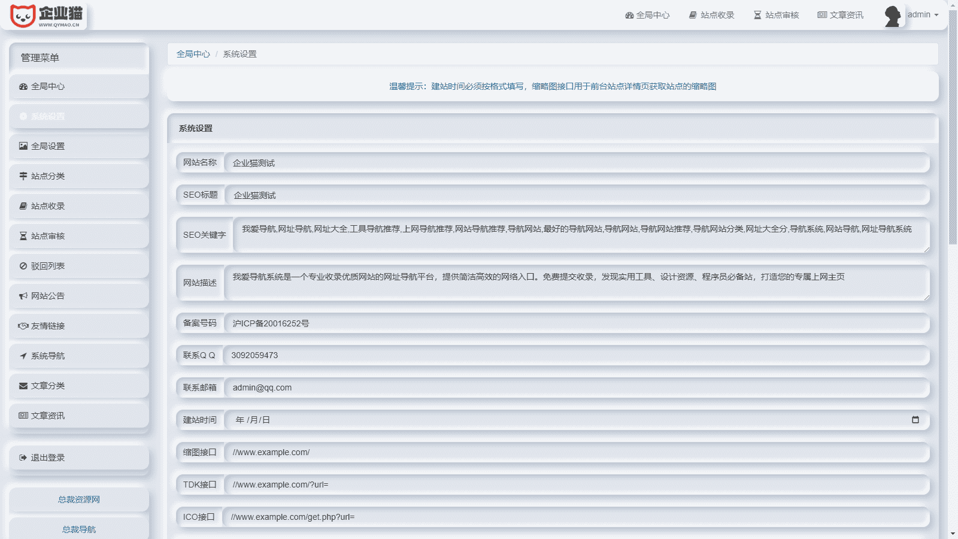Click the newspaper icon next to sidebar 文章资讯
The image size is (958, 539).
[23, 416]
